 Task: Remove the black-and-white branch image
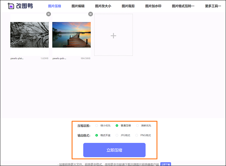[49, 14]
